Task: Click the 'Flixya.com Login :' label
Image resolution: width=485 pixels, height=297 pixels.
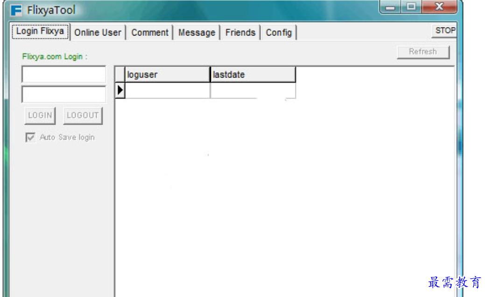Action: click(55, 57)
